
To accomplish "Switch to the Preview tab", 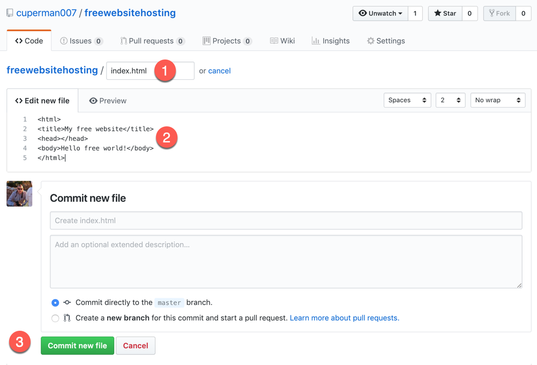I will pyautogui.click(x=108, y=101).
